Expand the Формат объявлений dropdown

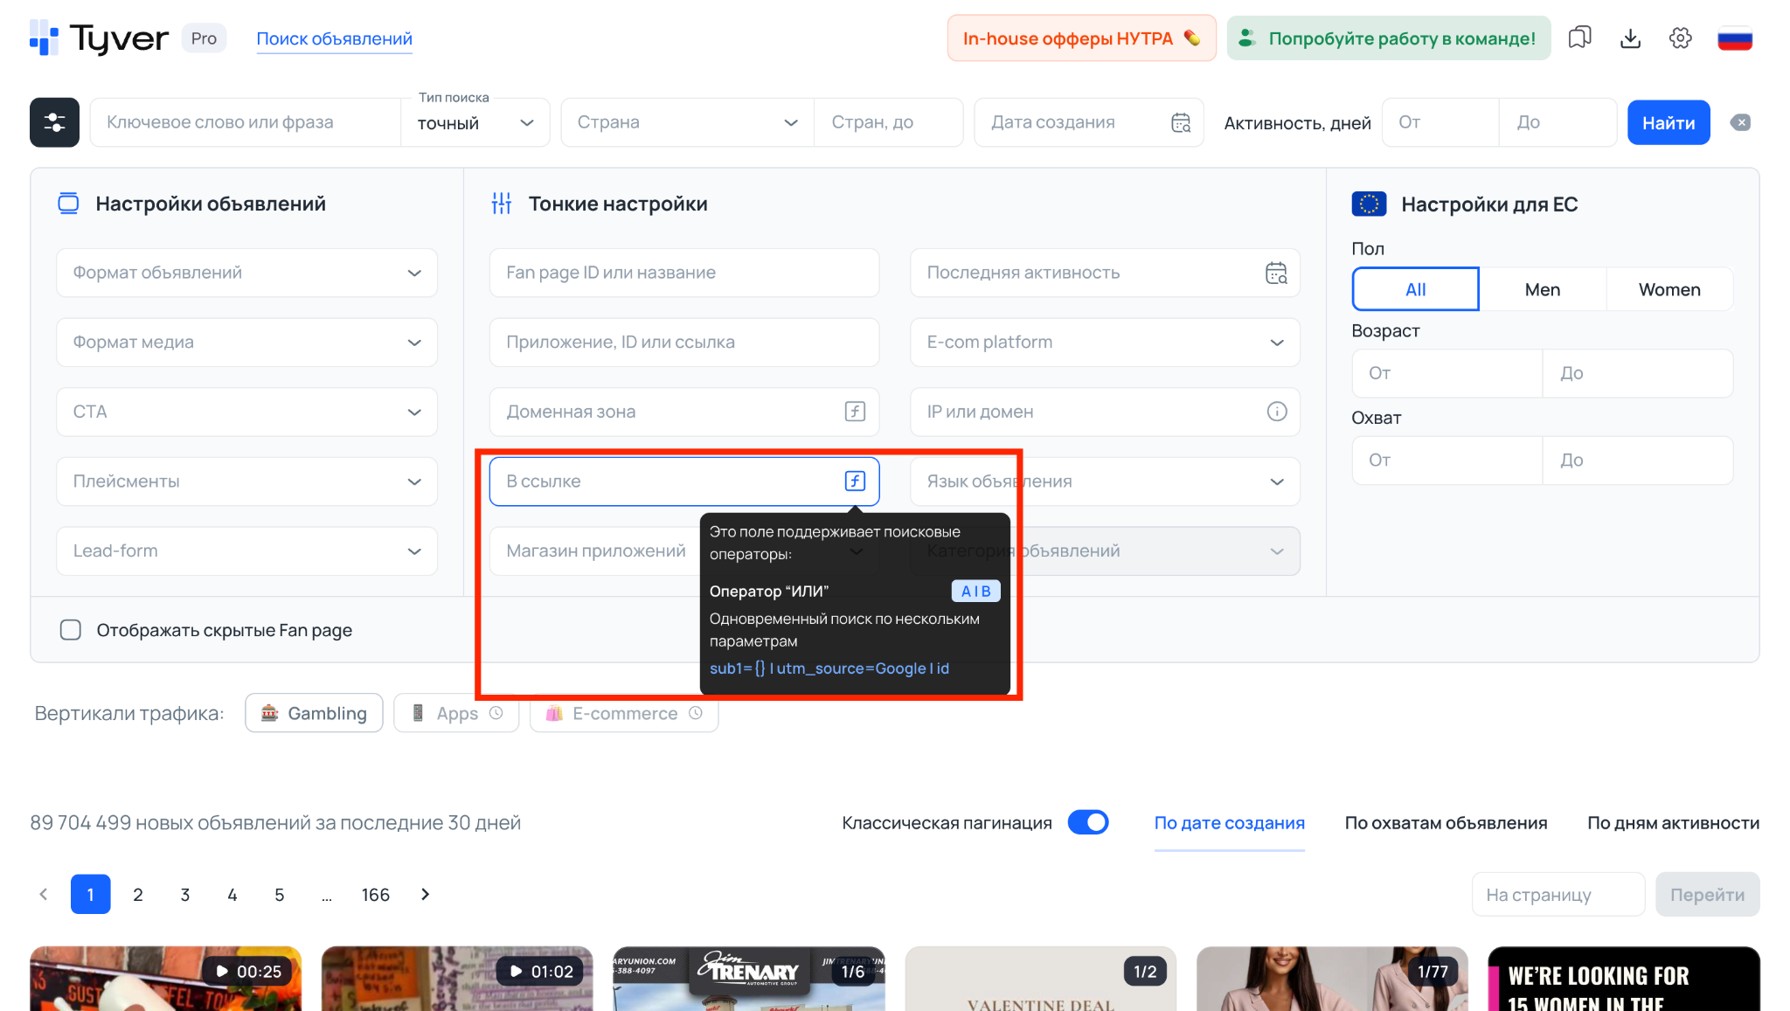pyautogui.click(x=246, y=273)
